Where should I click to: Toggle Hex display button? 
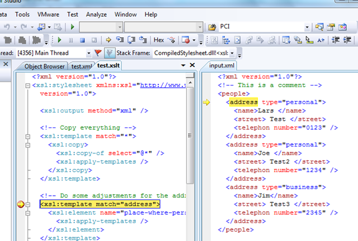click(159, 40)
